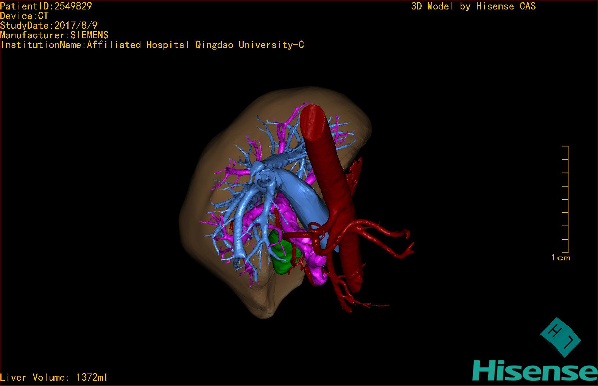Click the Device:CT label
The width and height of the screenshot is (598, 386).
24,16
